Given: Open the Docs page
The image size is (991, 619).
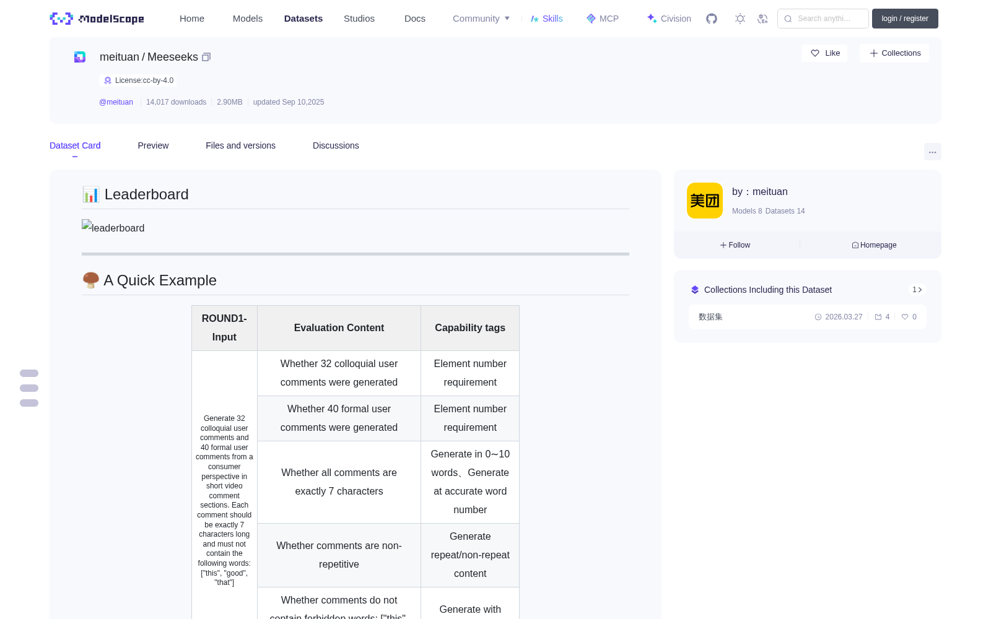Looking at the screenshot, I should [x=415, y=19].
